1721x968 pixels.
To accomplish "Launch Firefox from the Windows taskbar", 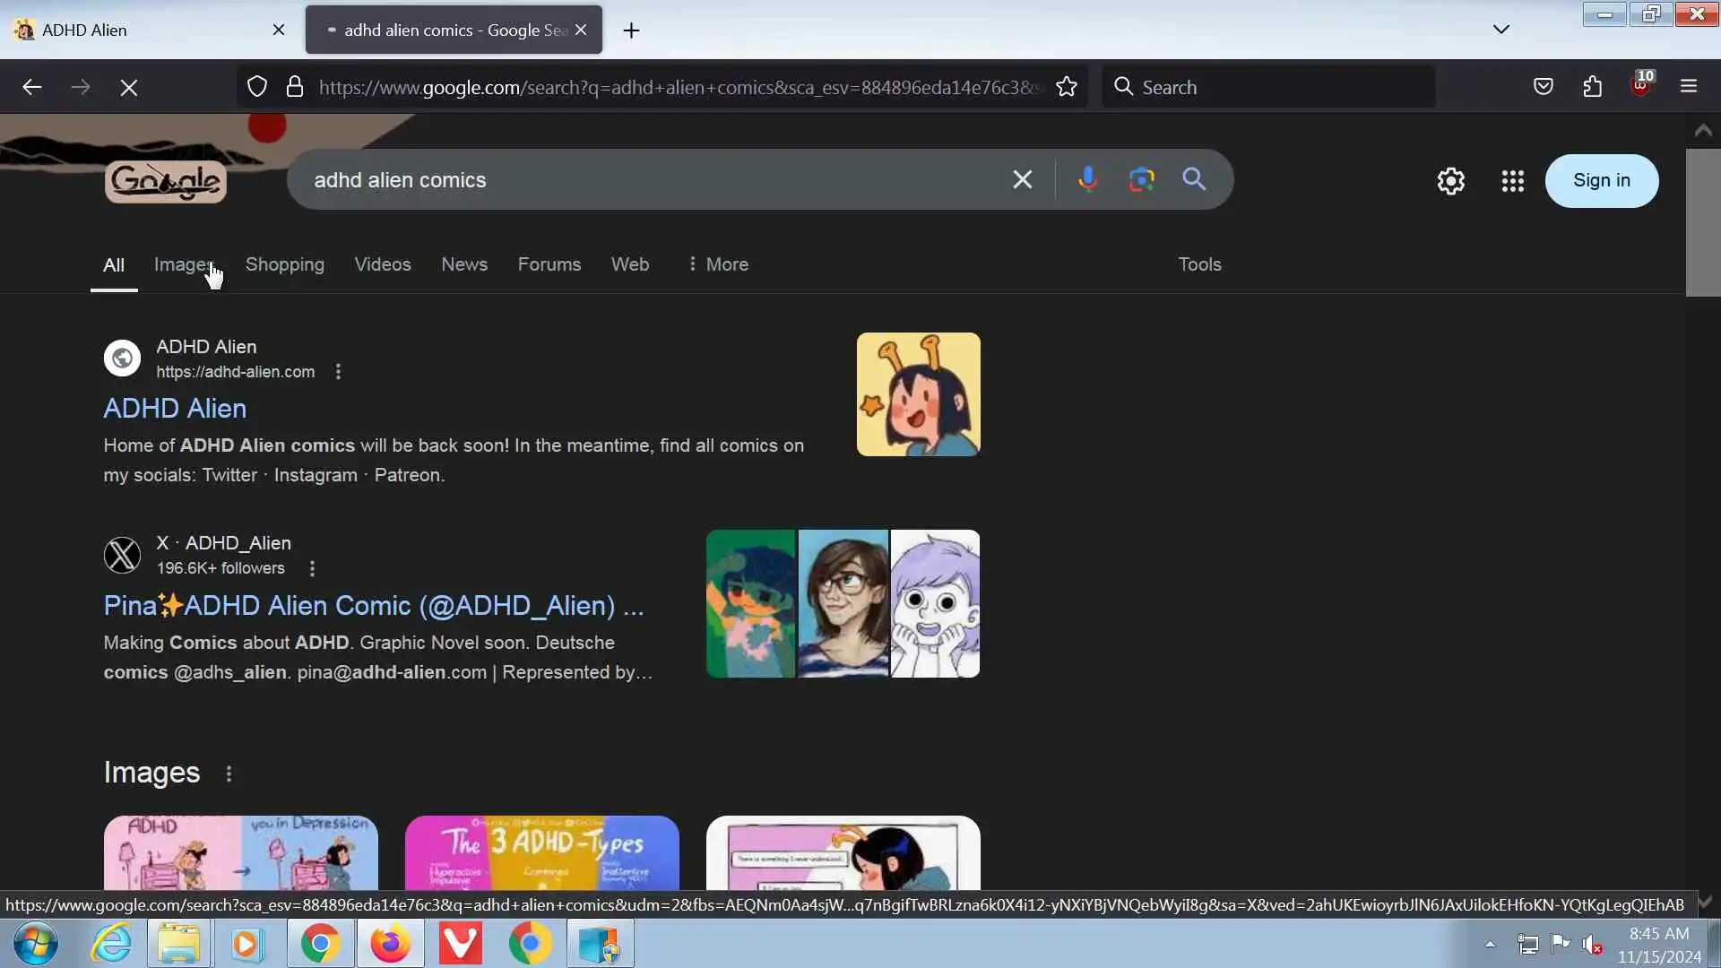I will [390, 944].
